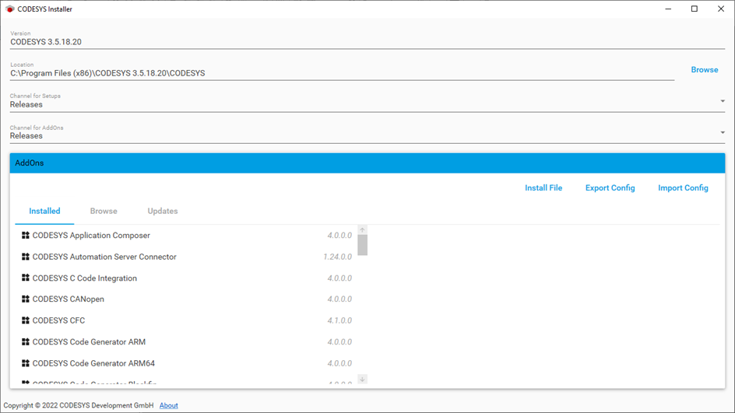
Task: Click the list scroll-up arrow
Action: coord(362,229)
